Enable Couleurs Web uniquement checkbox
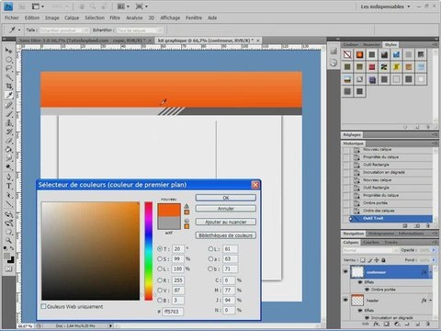 [x=43, y=306]
